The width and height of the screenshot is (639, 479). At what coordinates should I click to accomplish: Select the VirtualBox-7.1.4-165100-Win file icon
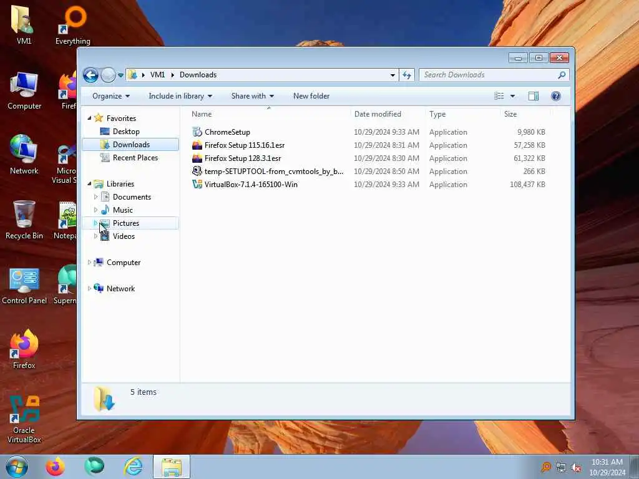tap(197, 184)
